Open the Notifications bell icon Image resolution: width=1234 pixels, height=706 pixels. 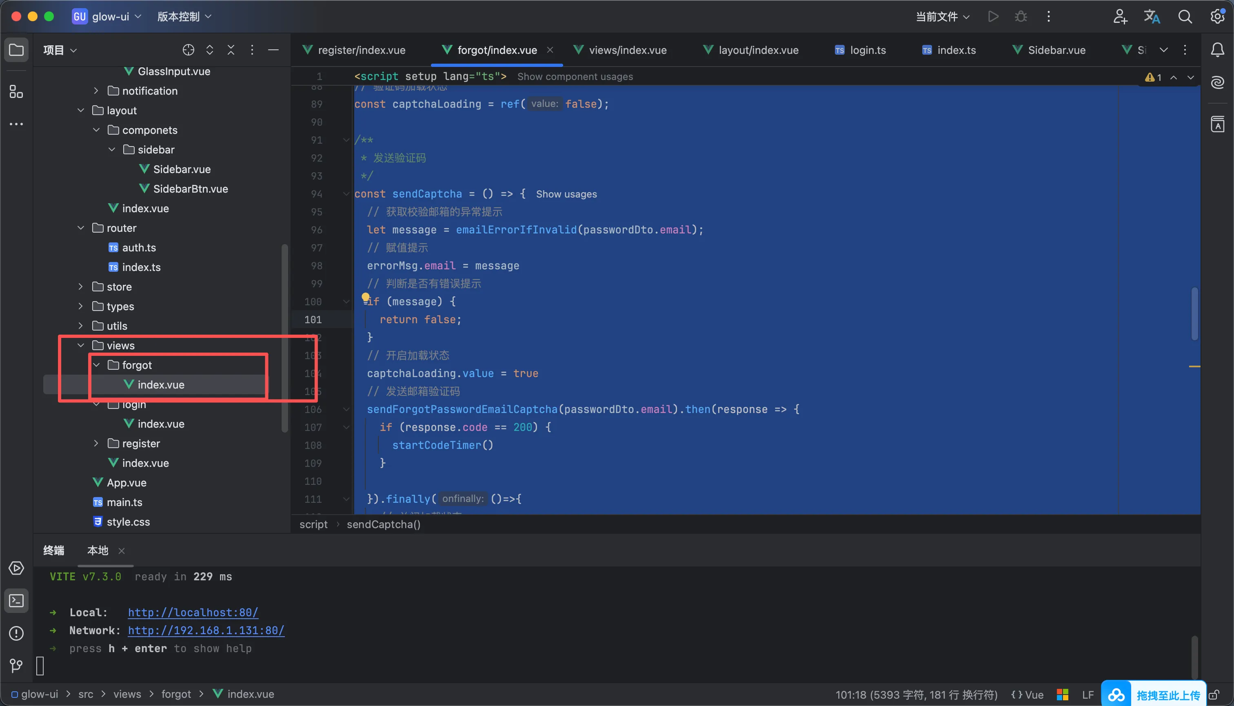[x=1218, y=50]
